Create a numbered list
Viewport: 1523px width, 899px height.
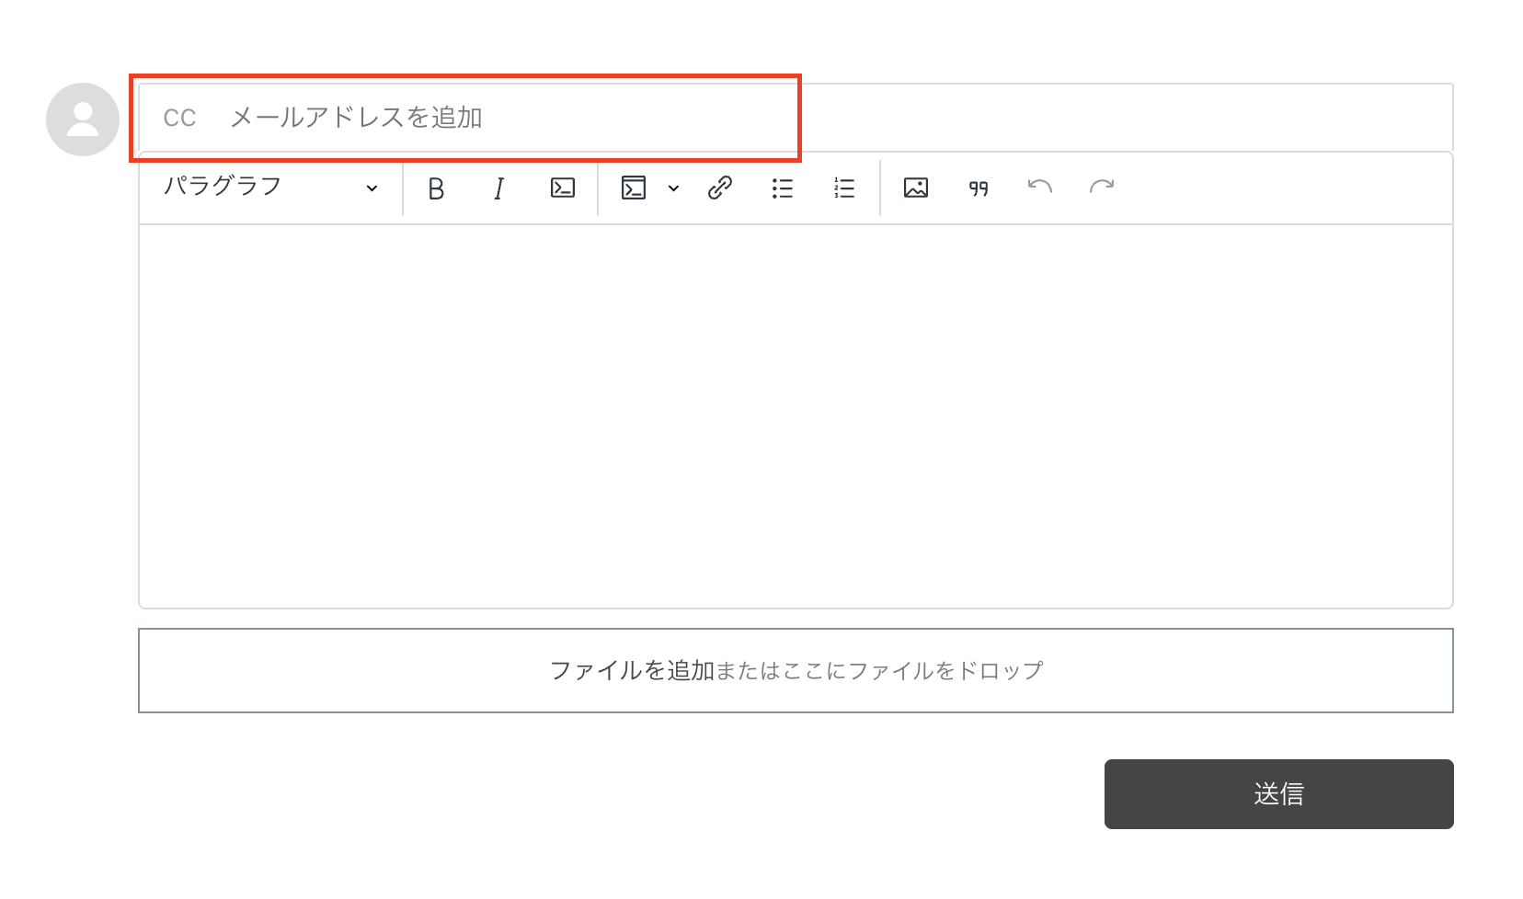point(842,188)
